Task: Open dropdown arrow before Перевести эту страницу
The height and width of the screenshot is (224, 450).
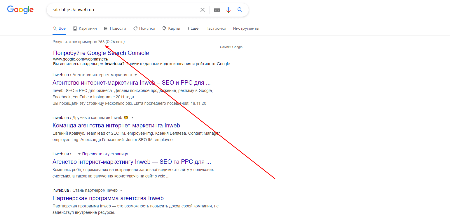Action: click(x=79, y=154)
